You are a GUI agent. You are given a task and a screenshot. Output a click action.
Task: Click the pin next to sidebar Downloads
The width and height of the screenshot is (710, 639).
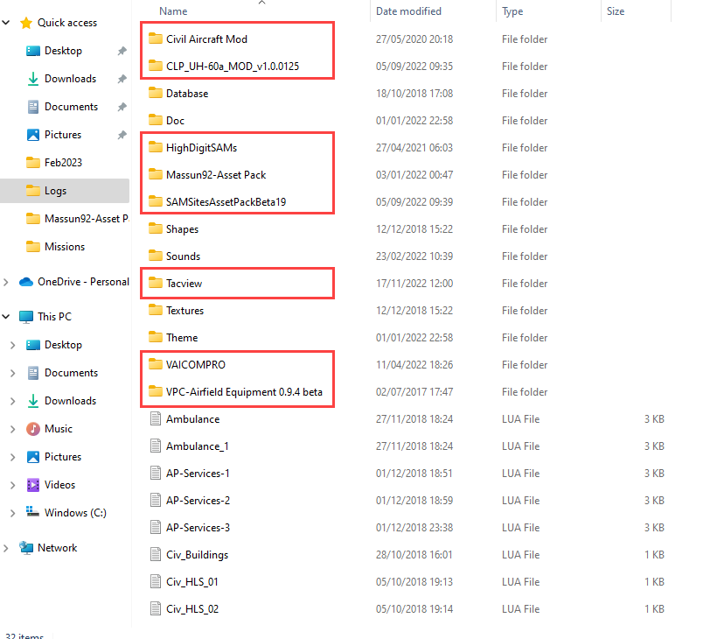[122, 79]
